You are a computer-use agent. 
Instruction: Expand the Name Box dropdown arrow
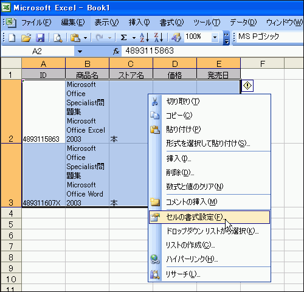pyautogui.click(x=80, y=52)
